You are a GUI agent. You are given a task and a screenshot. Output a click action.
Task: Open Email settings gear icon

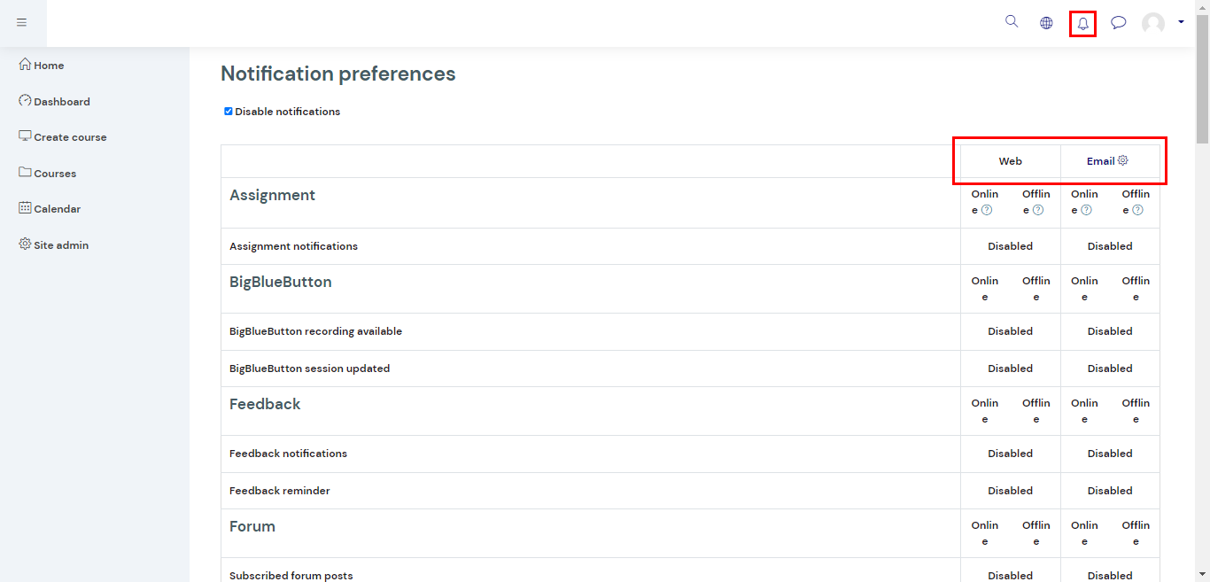tap(1123, 160)
